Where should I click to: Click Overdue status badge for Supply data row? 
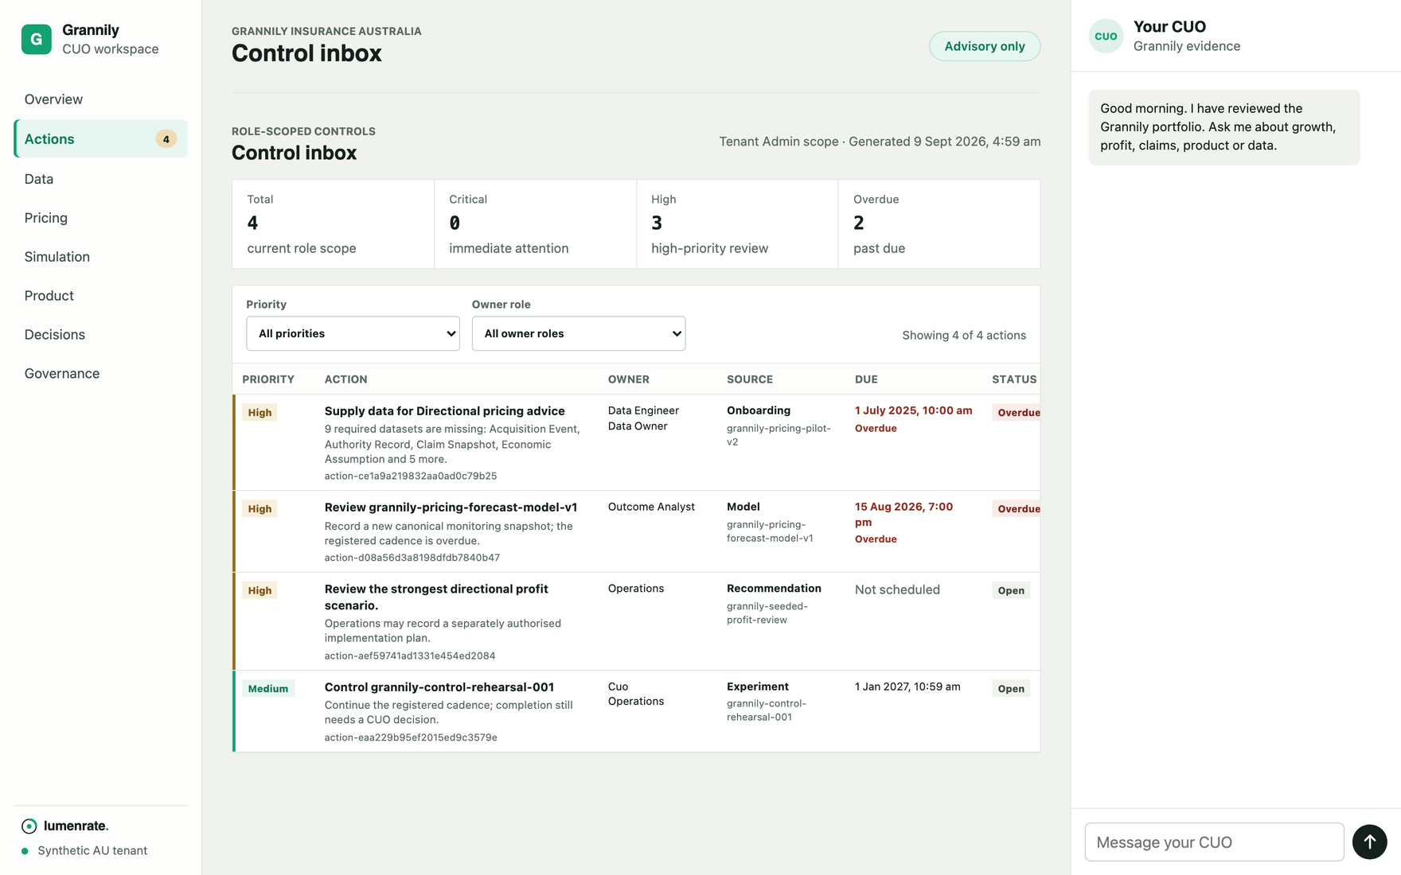click(1017, 413)
